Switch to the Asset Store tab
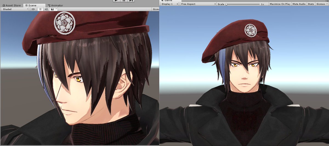The image size is (329, 146). pyautogui.click(x=12, y=5)
